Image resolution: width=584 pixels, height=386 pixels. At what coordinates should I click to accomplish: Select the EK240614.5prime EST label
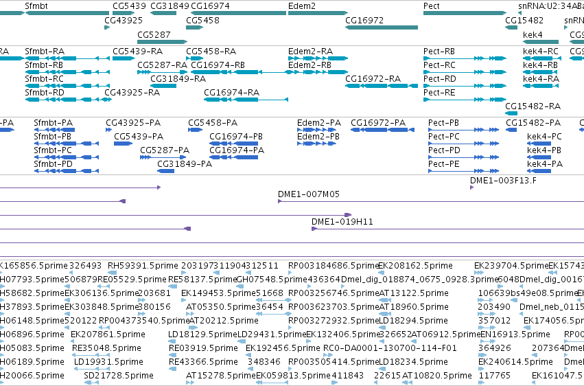pos(515,362)
